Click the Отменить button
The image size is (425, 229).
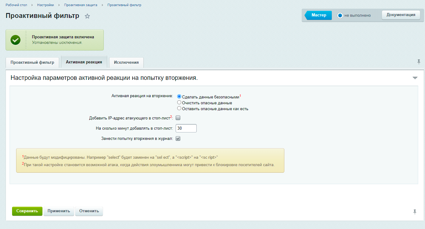pyautogui.click(x=89, y=211)
